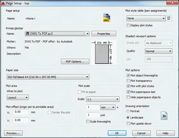This screenshot has height=138, width=179.
Task: Enable Display plot styles checkbox
Action: [128, 25]
